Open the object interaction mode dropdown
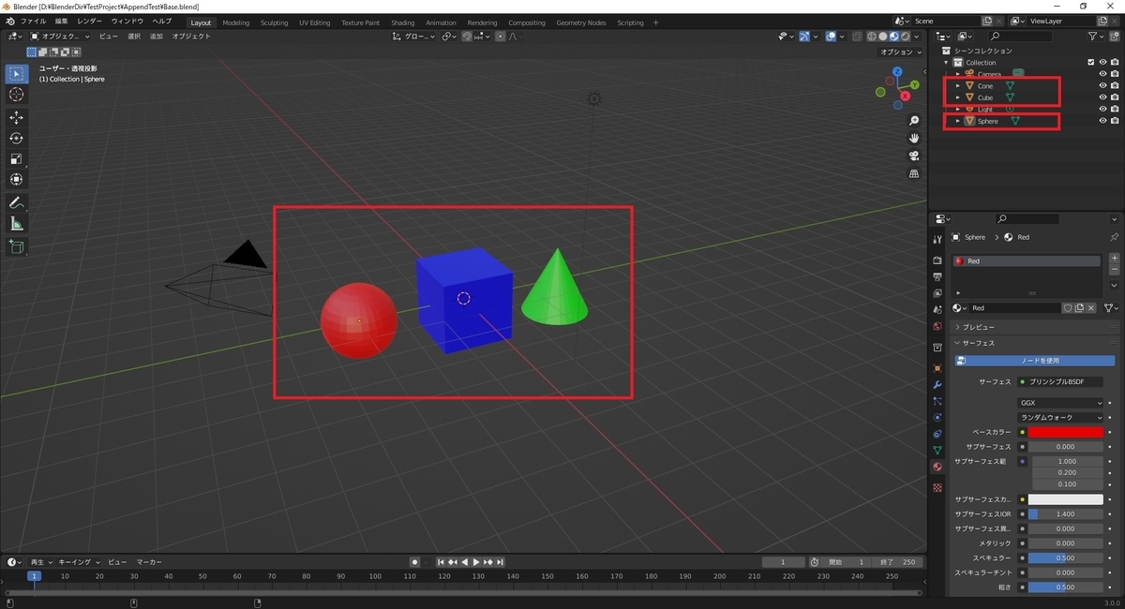The height and width of the screenshot is (609, 1125). click(x=60, y=37)
